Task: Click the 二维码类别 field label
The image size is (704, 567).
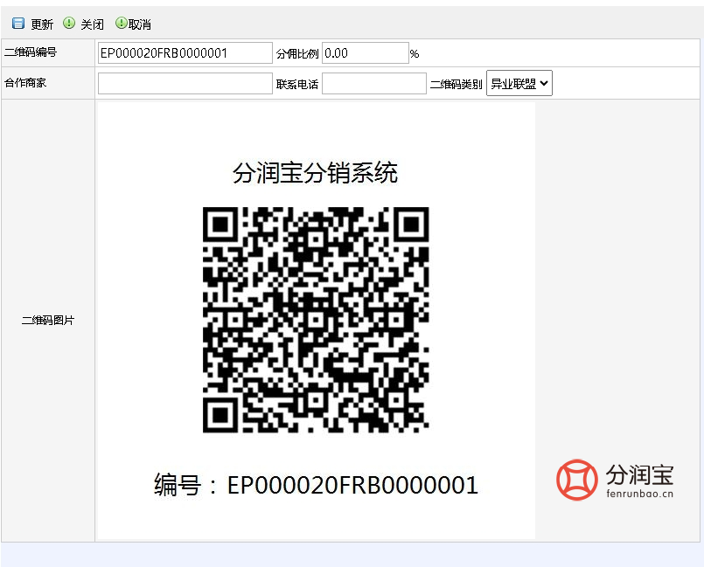Action: [x=456, y=85]
